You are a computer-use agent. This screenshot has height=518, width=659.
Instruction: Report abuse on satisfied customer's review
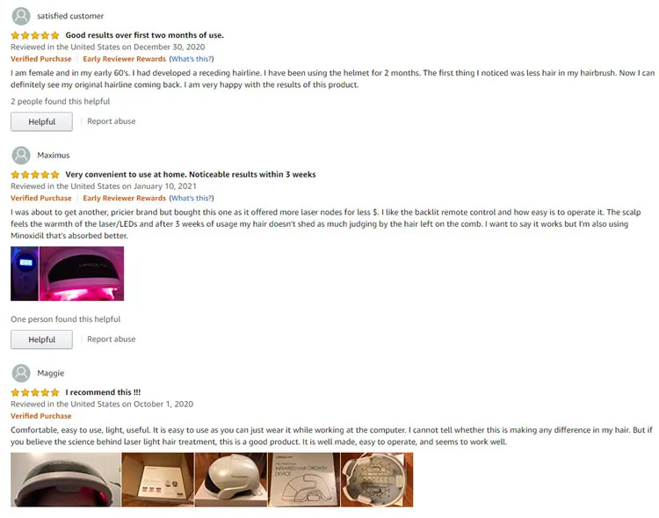[x=112, y=121]
